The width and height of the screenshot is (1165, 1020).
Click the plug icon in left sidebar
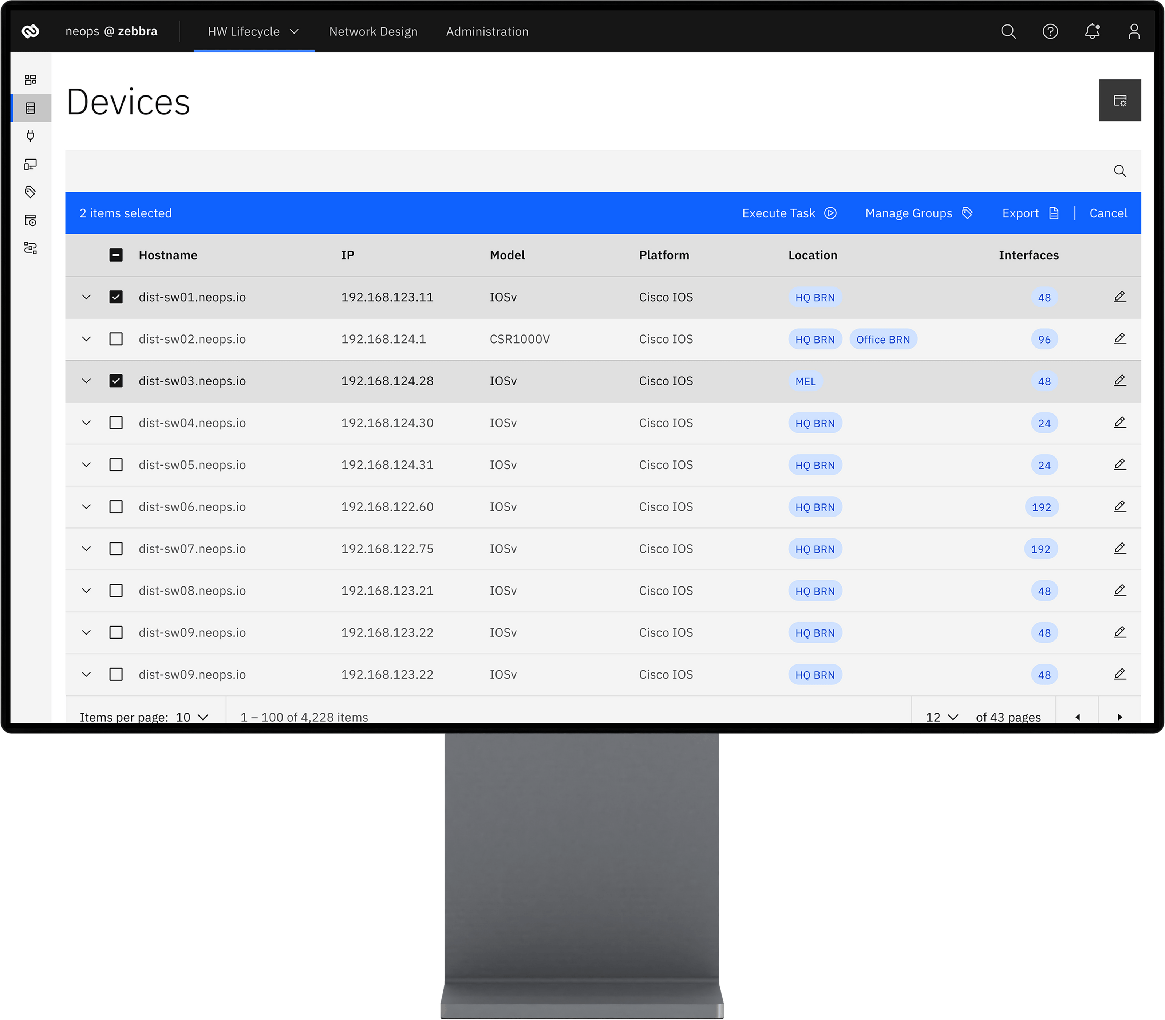(31, 136)
